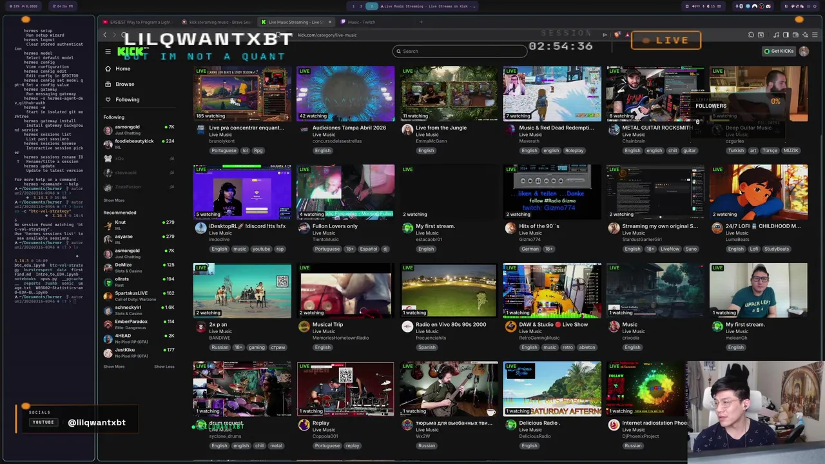Click Musical Trip stream title
This screenshot has width=825, height=464.
(327, 325)
